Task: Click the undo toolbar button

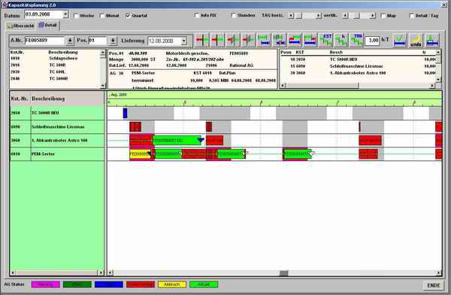Action: 416,41
